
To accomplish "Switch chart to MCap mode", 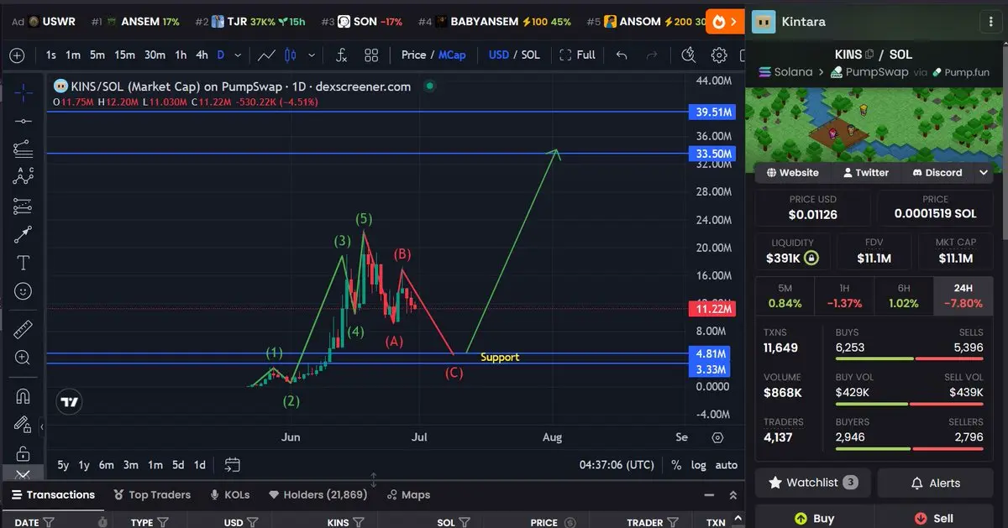I will (452, 55).
